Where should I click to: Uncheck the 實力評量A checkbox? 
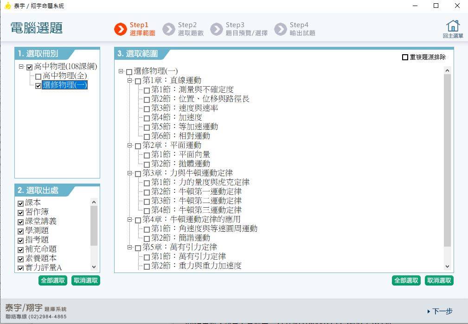pos(20,268)
